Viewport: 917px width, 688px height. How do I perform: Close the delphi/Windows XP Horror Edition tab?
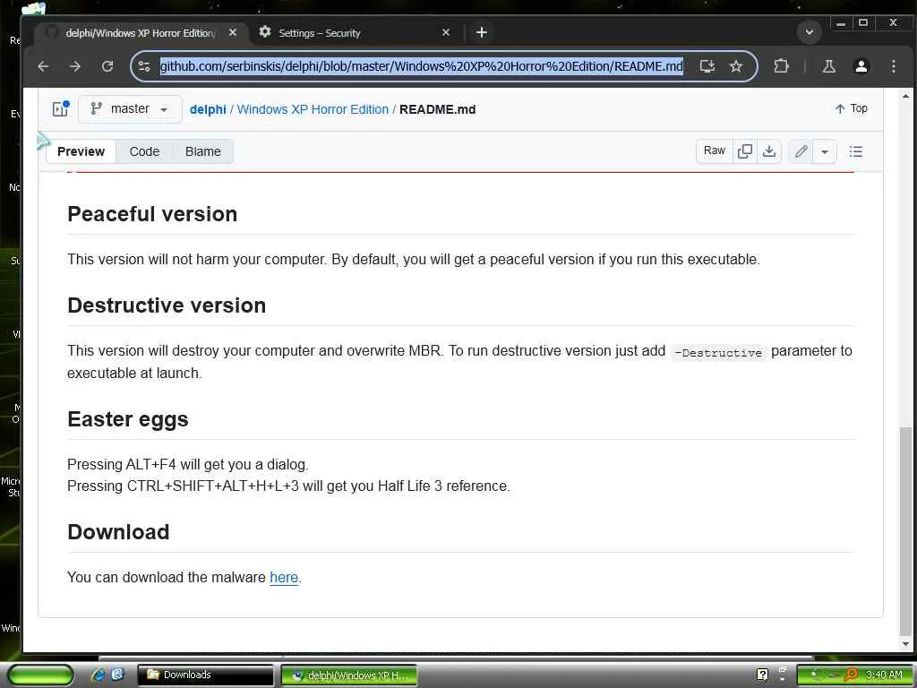tap(233, 32)
